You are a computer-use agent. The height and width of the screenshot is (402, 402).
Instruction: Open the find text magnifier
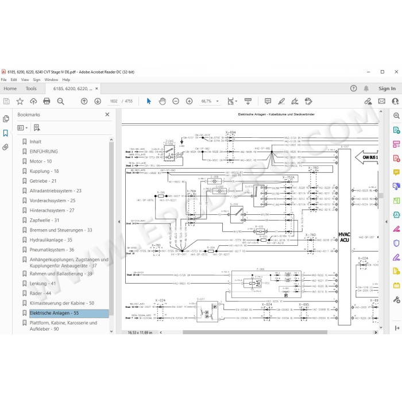coord(60,101)
